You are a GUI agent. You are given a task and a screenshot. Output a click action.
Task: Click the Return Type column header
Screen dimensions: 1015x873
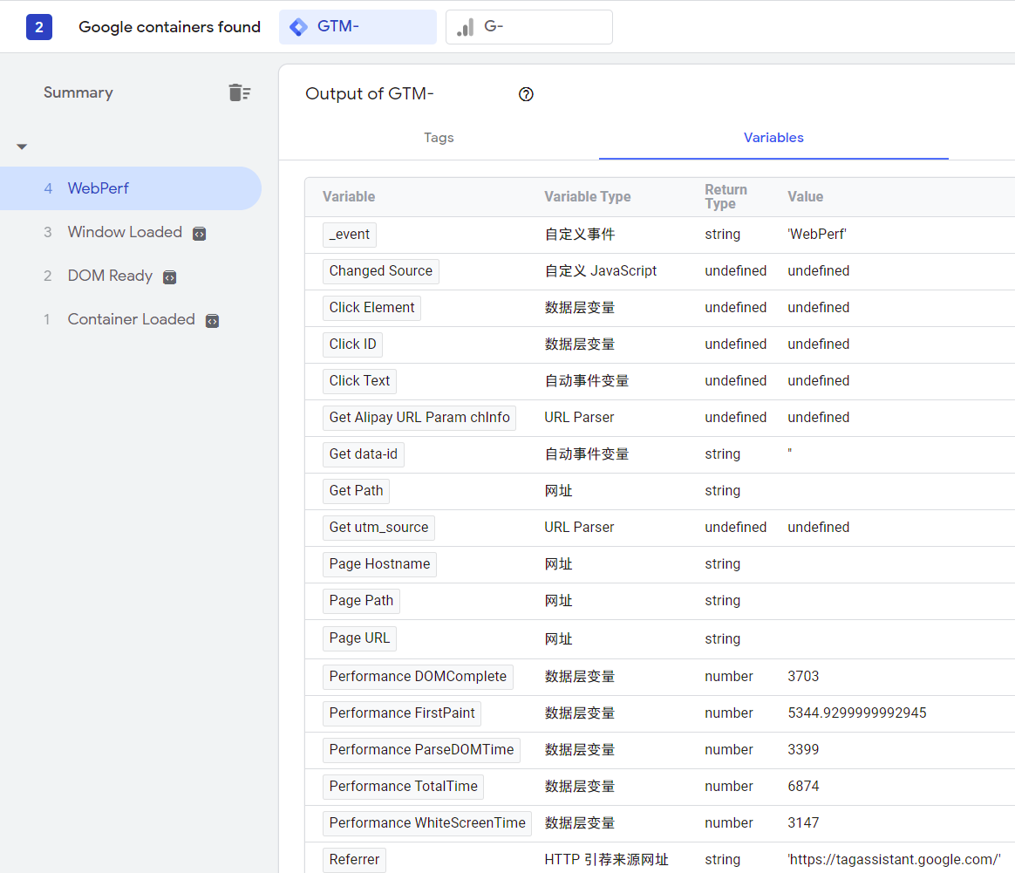[725, 197]
